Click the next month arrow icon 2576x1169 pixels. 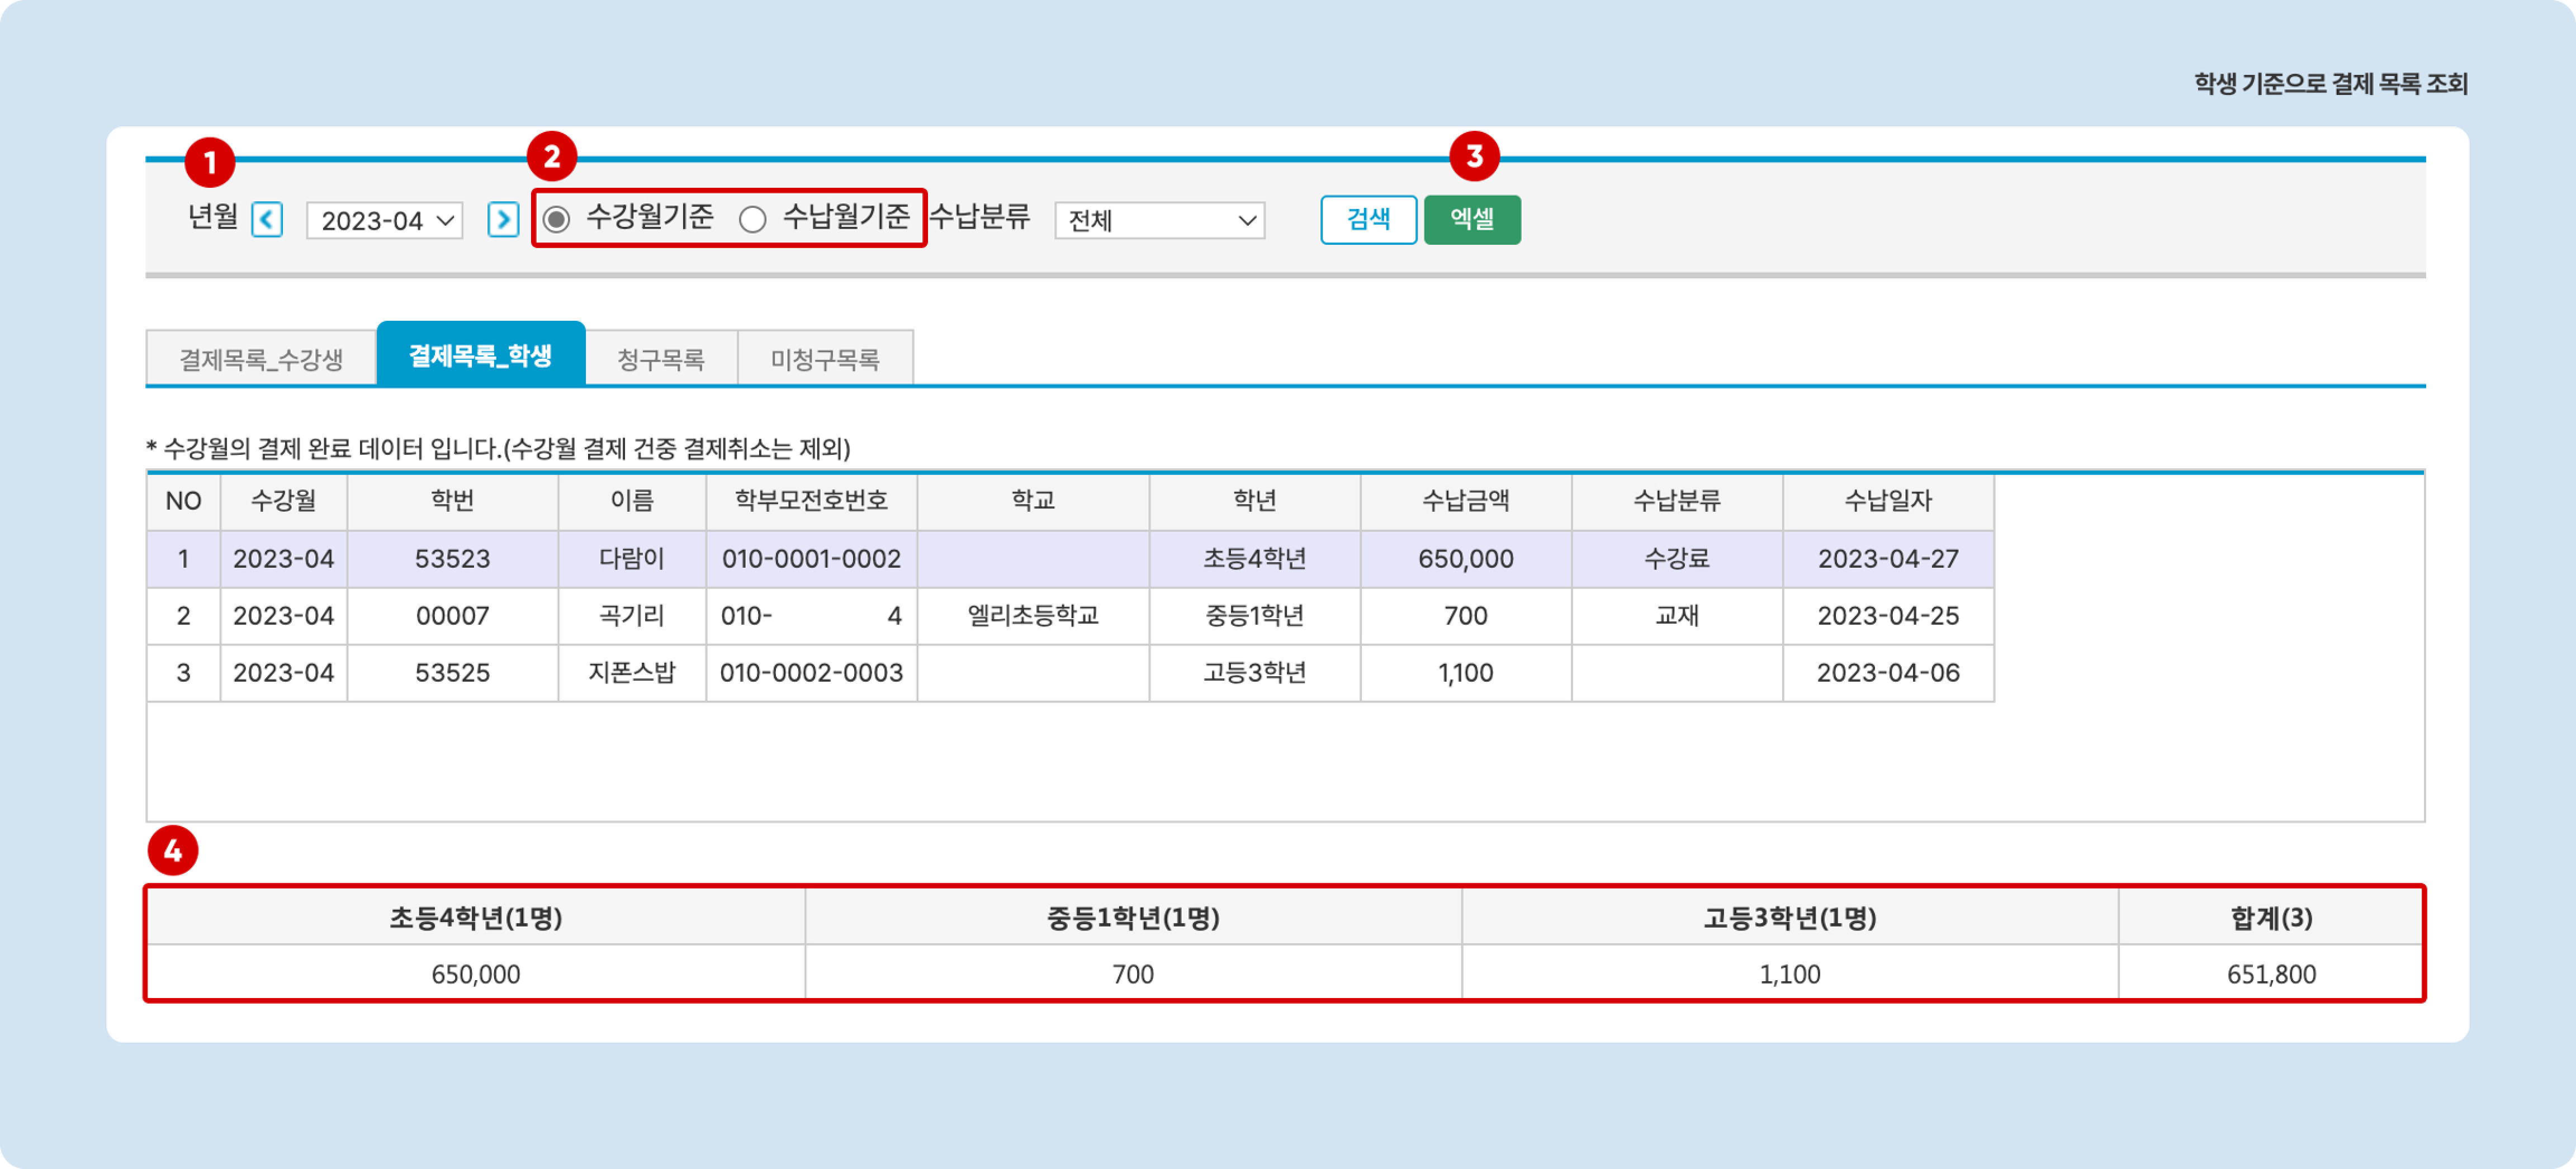click(x=503, y=219)
